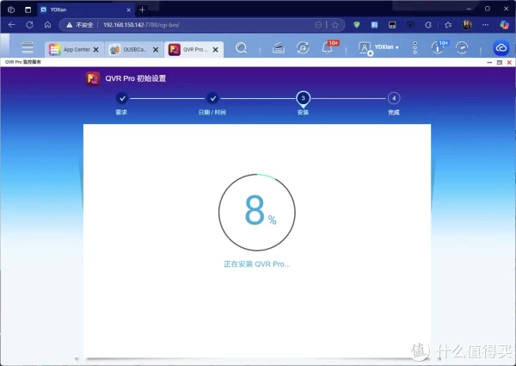Image resolution: width=516 pixels, height=366 pixels.
Task: Open the browser favorites list icon
Action: coord(448,25)
